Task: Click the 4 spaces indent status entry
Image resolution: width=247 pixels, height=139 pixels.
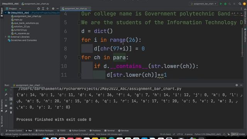Action: [x=189, y=134]
